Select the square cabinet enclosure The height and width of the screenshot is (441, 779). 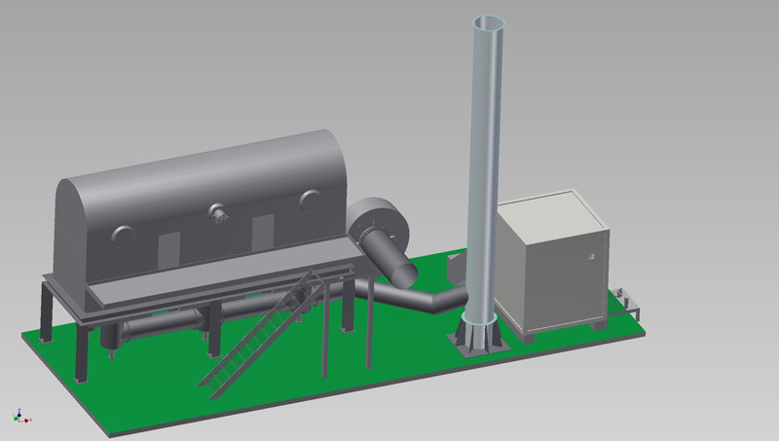550,263
